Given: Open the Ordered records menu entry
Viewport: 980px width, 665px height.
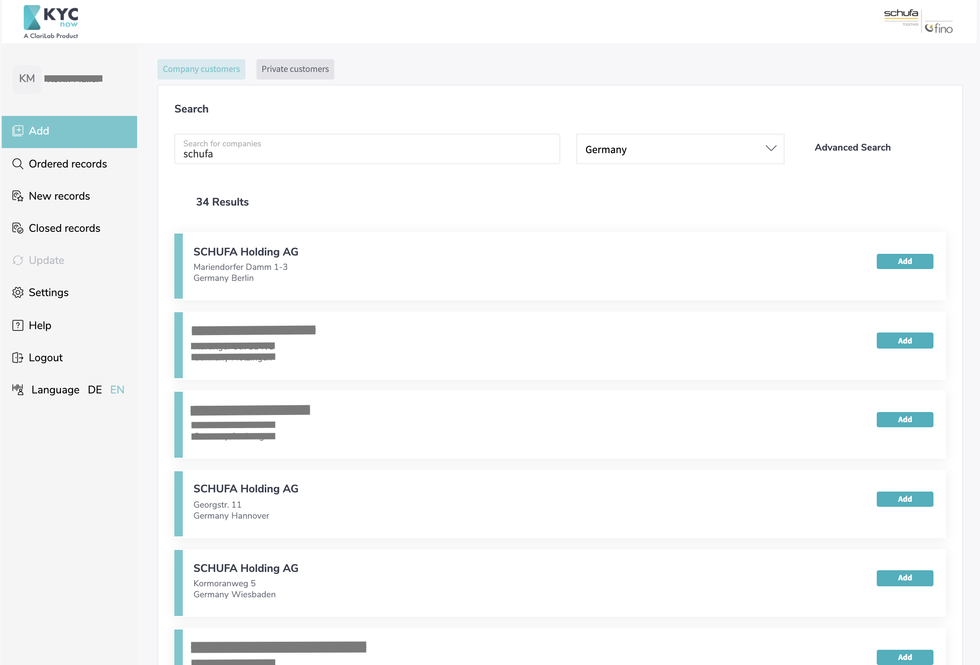Looking at the screenshot, I should click(68, 164).
